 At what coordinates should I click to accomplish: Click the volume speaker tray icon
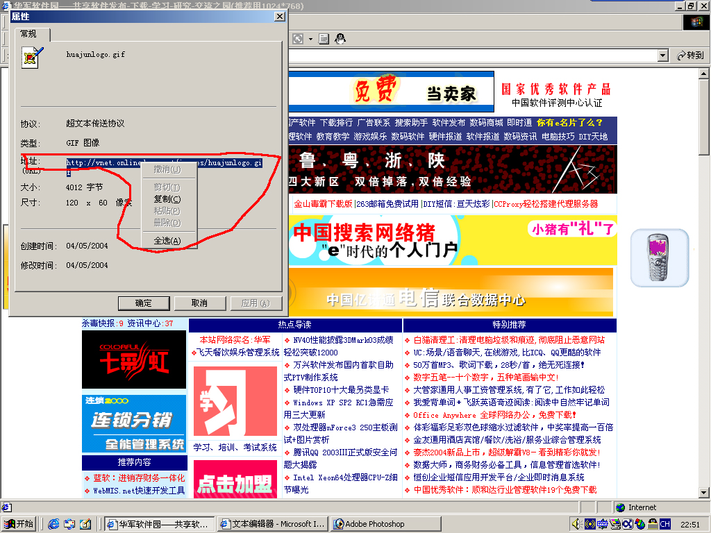[x=577, y=524]
